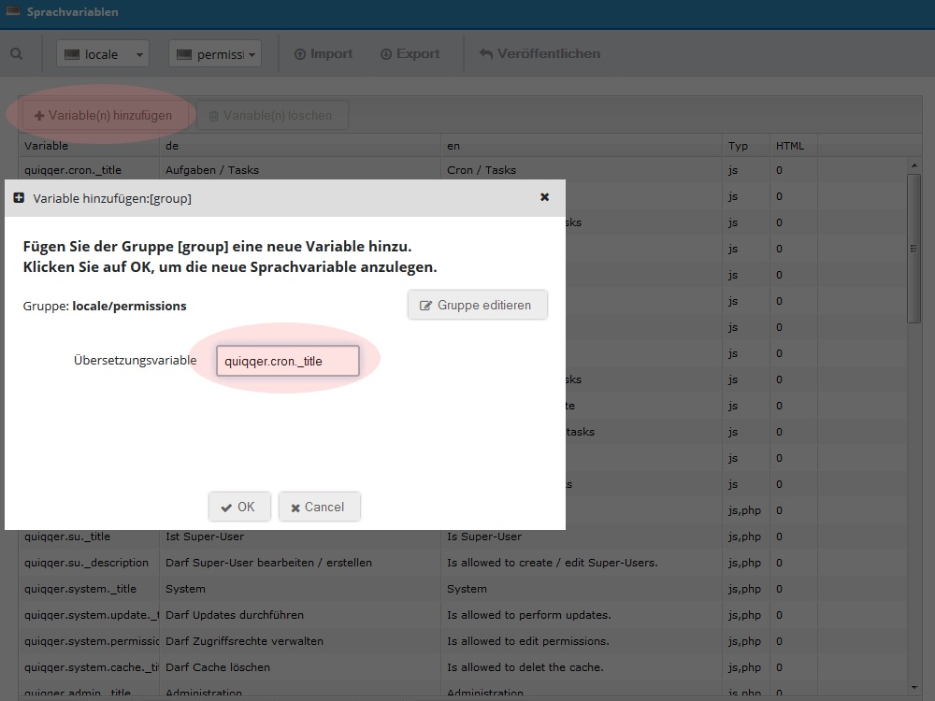Click Variable(n) löschen trash button
Viewport: 935px width, 701px height.
click(x=271, y=115)
